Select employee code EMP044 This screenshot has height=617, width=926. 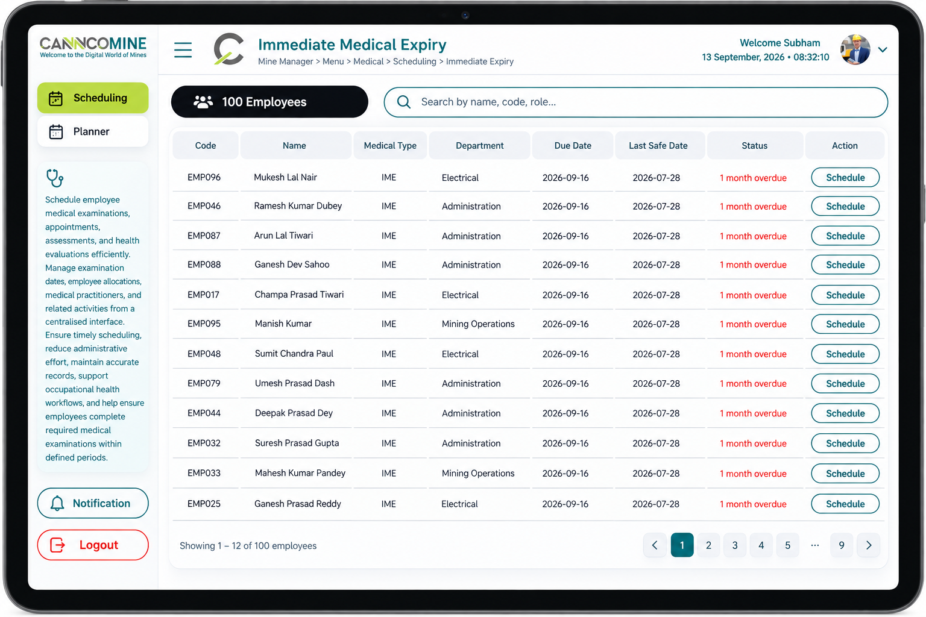click(204, 413)
